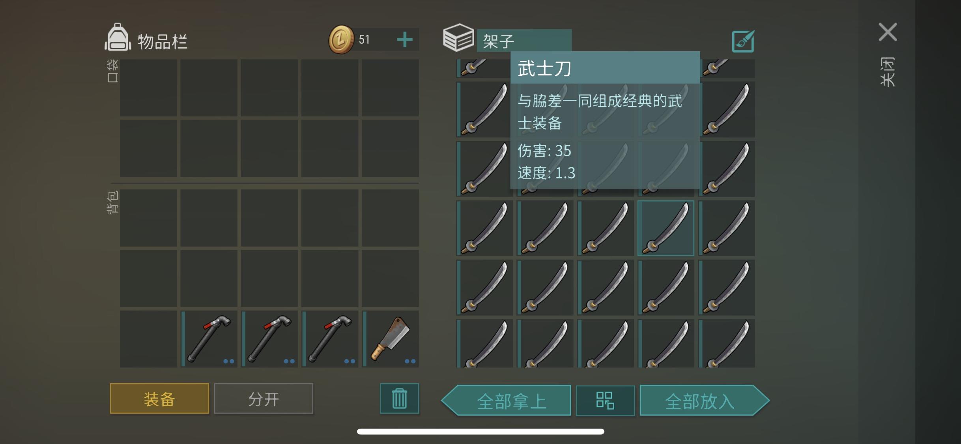Select the highlighted katana slot
Viewport: 961px width, 444px height.
pos(666,228)
